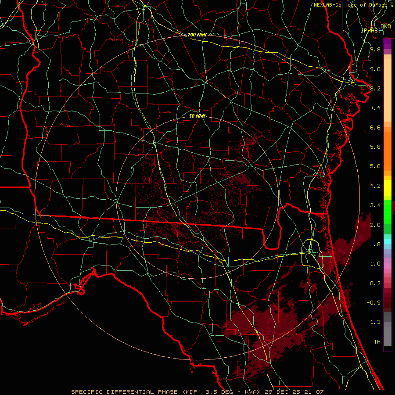Click the 2.6 scale value
The image size is (395, 395).
pos(375,225)
